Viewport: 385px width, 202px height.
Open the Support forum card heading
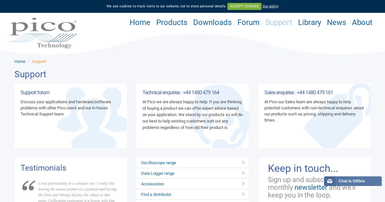coord(35,92)
